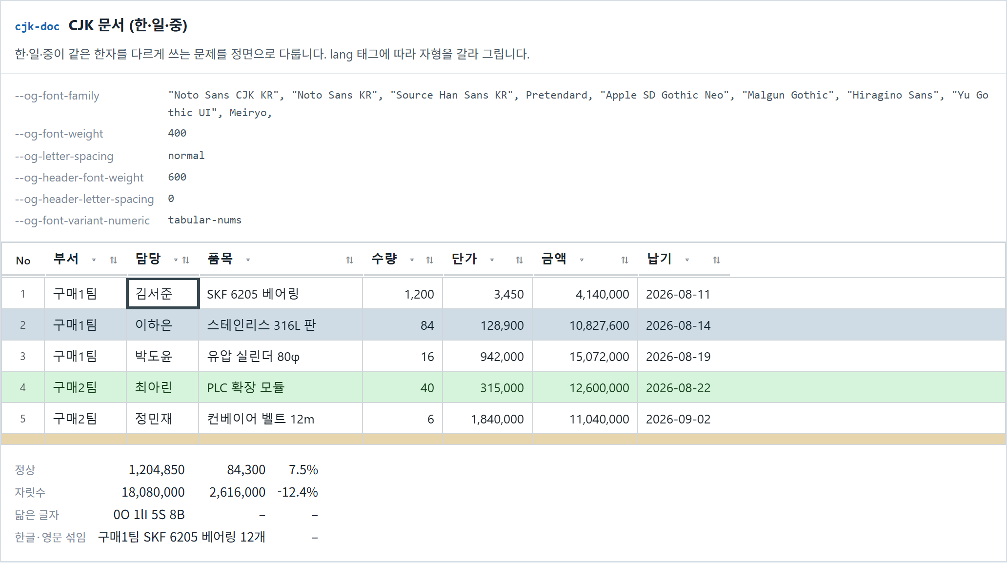Click the cell 유압 실린더 80φ

pyautogui.click(x=281, y=356)
